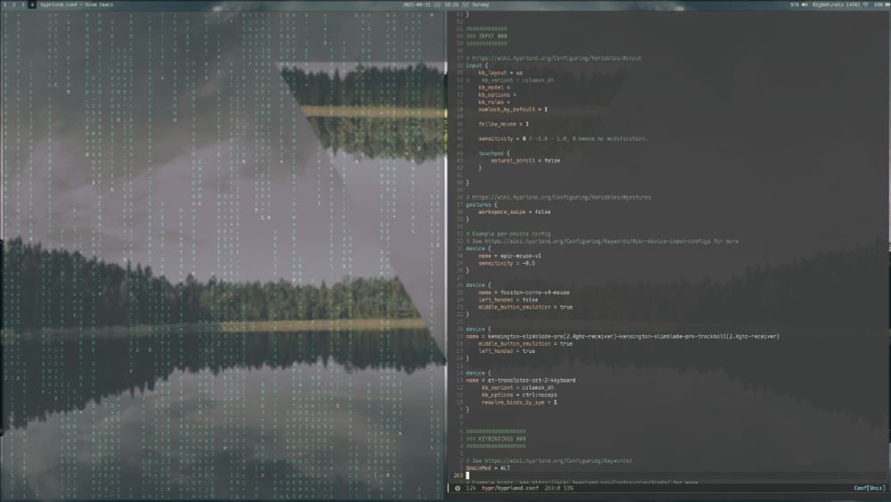Click the green status circle icon in the modeline
Image resolution: width=891 pixels, height=502 pixels.
457,488
